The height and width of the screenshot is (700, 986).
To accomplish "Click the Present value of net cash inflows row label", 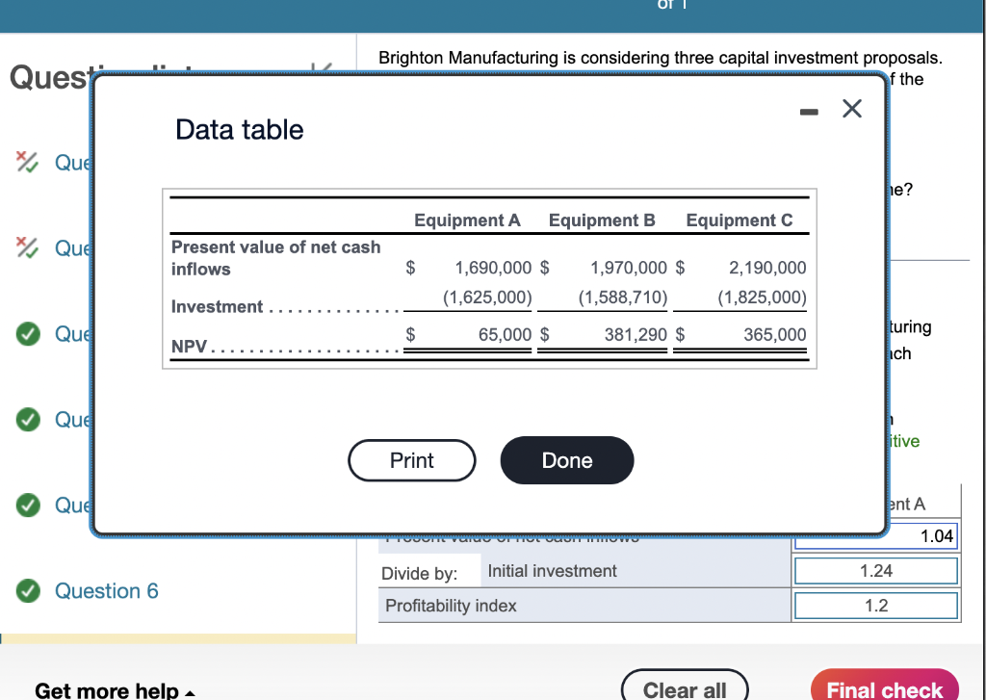I will click(275, 258).
